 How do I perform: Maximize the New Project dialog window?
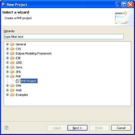click(124, 4)
